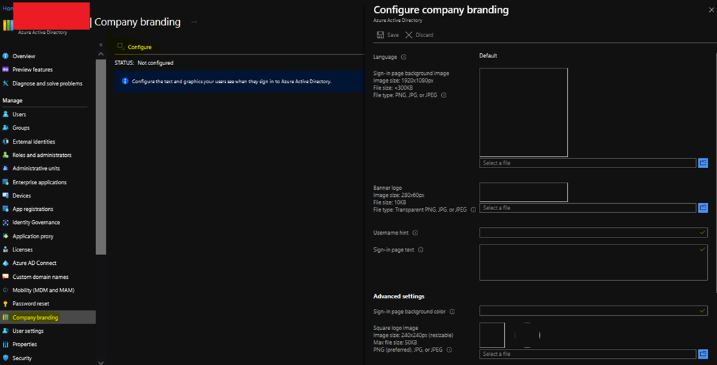This screenshot has width=717, height=365.
Task: Click info icon next to Username hint
Action: point(415,233)
